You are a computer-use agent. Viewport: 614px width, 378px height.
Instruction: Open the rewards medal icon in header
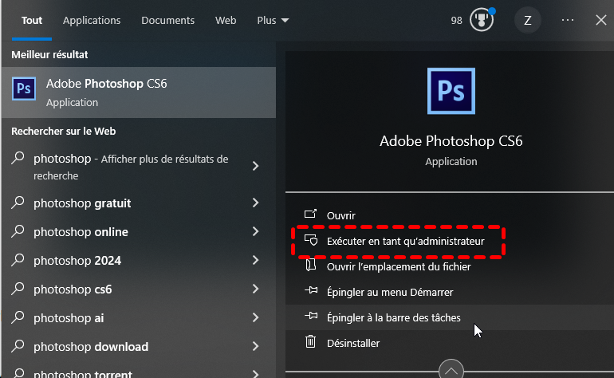point(482,20)
